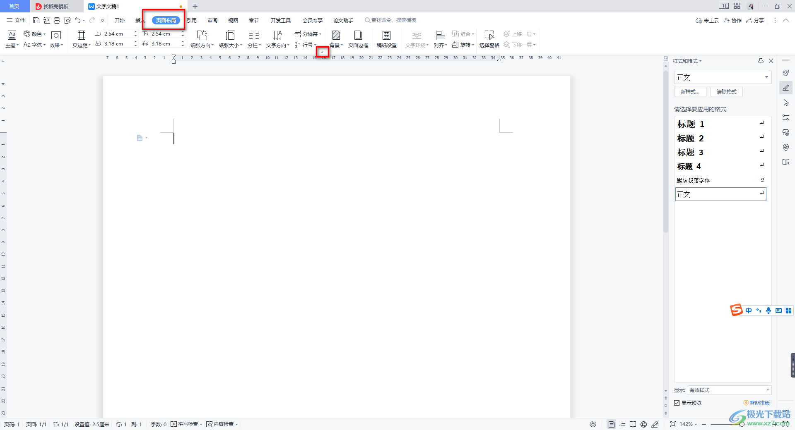Click the Print icon in quick access toolbar
This screenshot has height=430, width=795.
pos(57,20)
